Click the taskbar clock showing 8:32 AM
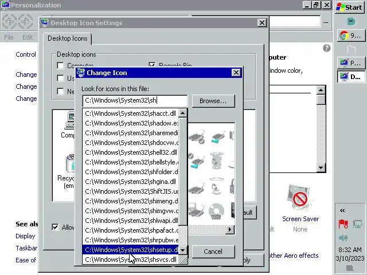This screenshot has height=275, width=367. (x=350, y=250)
